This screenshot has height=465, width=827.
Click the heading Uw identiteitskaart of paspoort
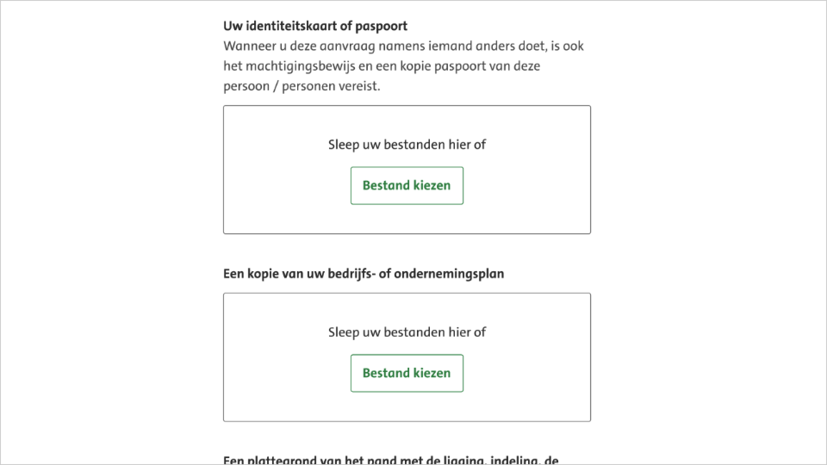click(x=315, y=26)
